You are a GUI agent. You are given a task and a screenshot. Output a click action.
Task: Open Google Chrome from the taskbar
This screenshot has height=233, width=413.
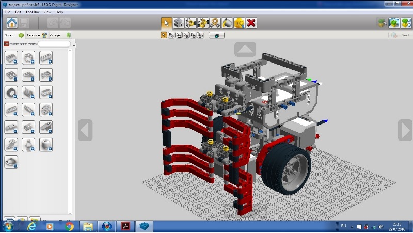[70, 227]
